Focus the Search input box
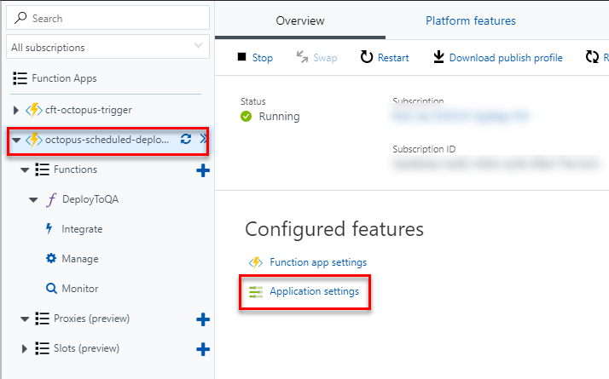 [107, 18]
